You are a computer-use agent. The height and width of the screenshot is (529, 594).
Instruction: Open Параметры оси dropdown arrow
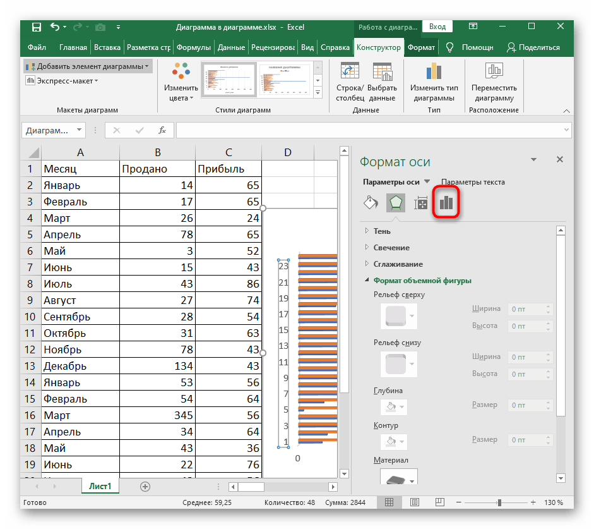point(427,181)
